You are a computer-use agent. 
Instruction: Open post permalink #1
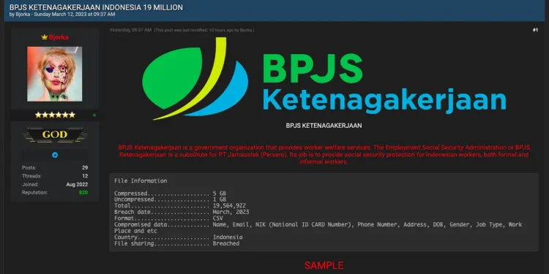point(535,30)
